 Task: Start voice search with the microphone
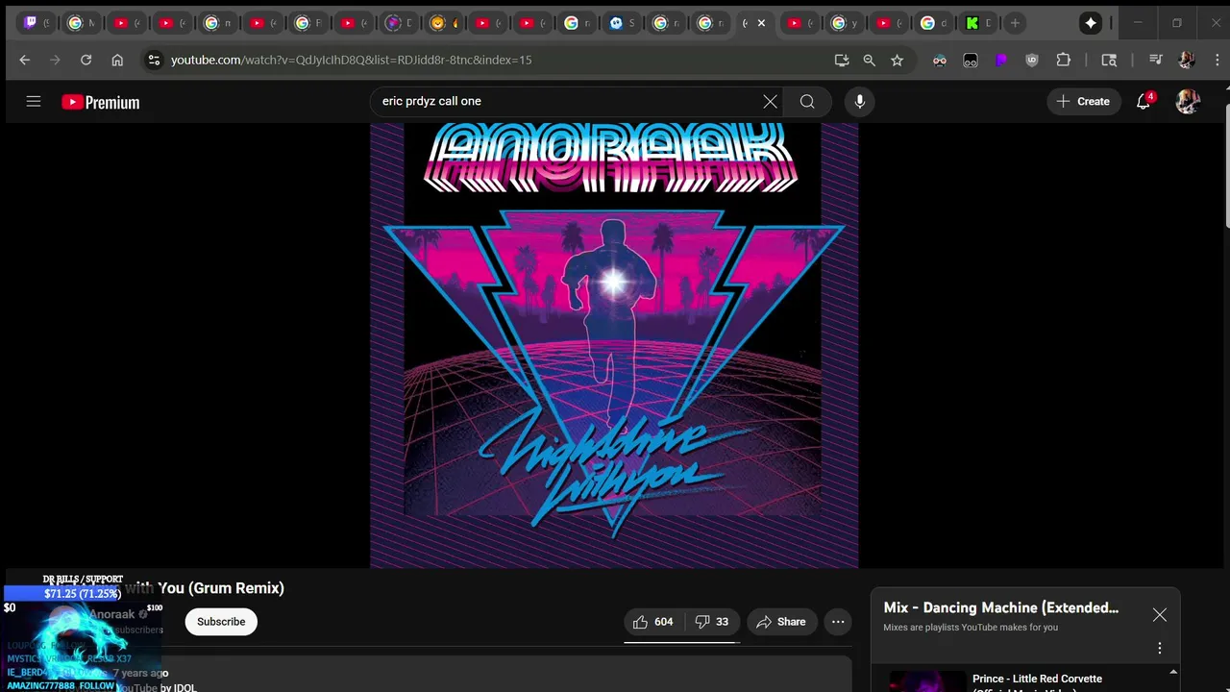point(859,101)
